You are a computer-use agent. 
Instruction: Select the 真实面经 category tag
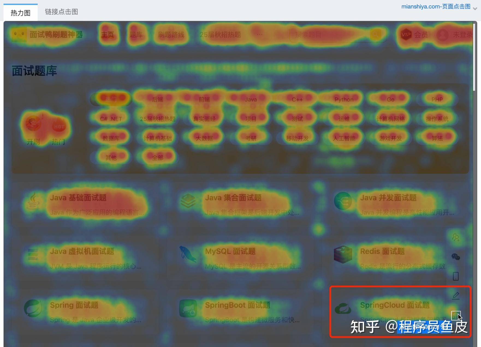point(204,119)
